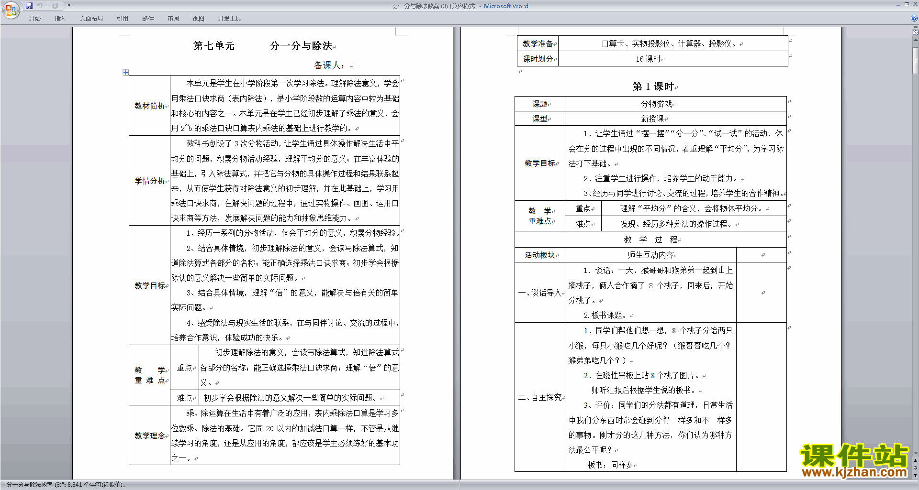This screenshot has width=919, height=490.
Task: Redo the last action
Action: (55, 6)
